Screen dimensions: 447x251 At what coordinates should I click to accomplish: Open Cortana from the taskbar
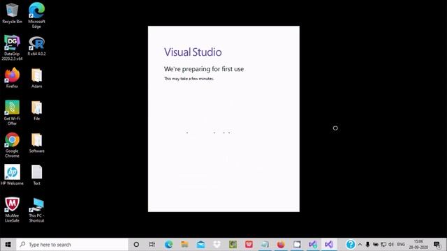[x=136, y=245]
